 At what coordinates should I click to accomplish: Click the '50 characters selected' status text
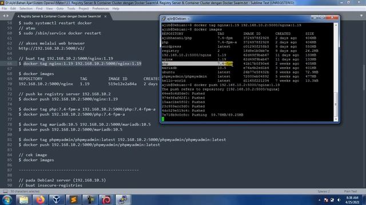point(25,191)
